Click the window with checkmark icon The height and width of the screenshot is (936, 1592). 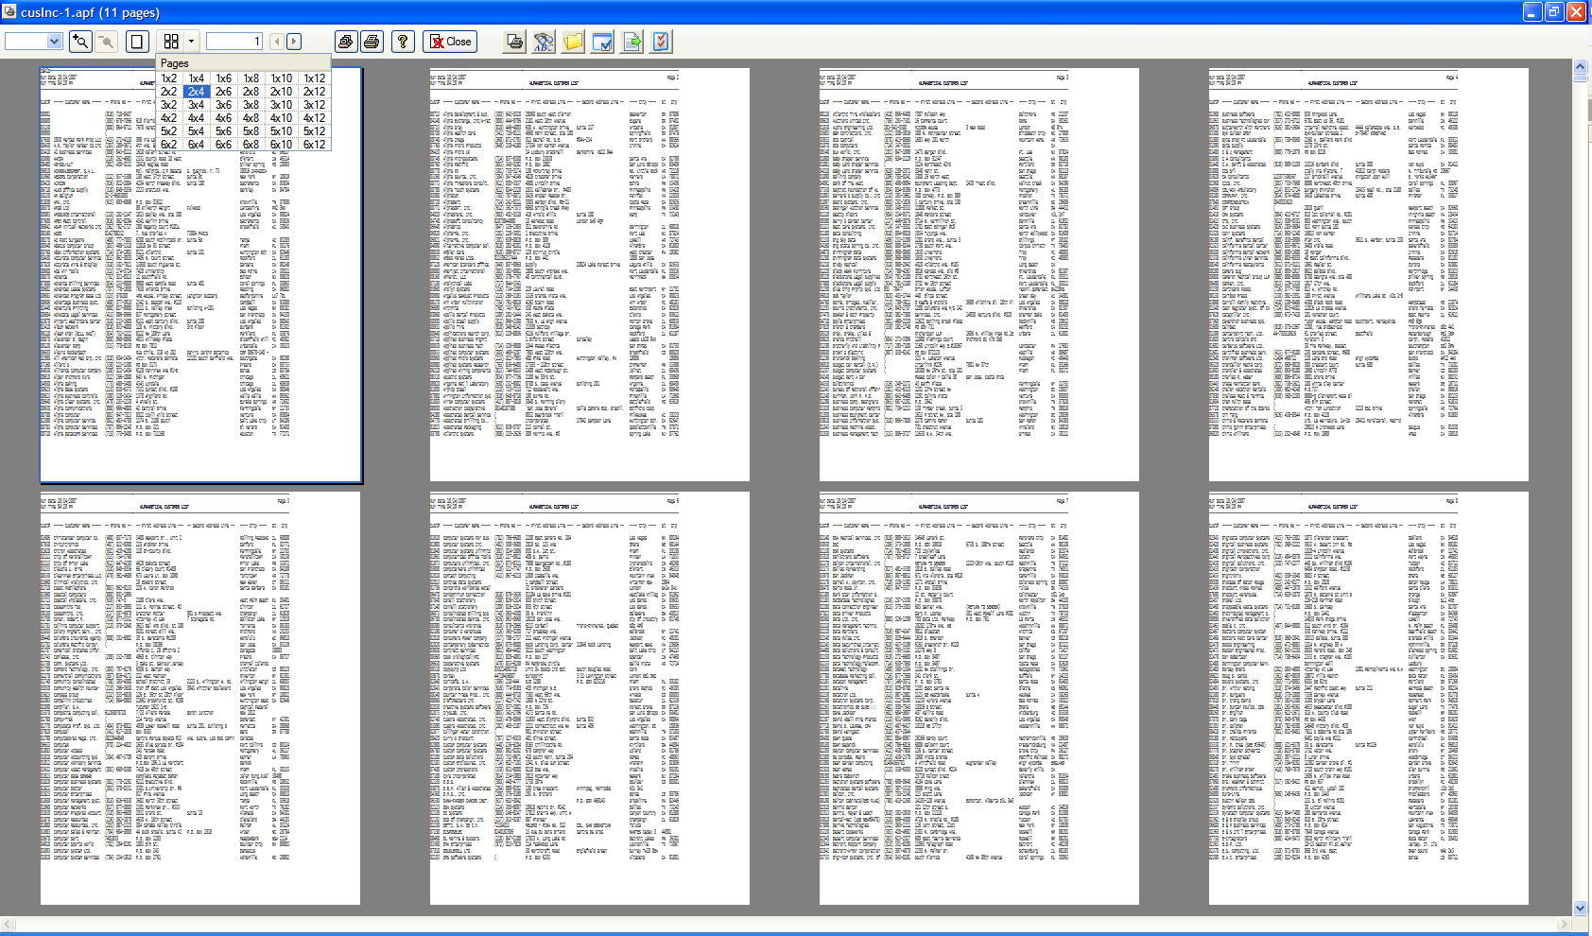coord(602,42)
